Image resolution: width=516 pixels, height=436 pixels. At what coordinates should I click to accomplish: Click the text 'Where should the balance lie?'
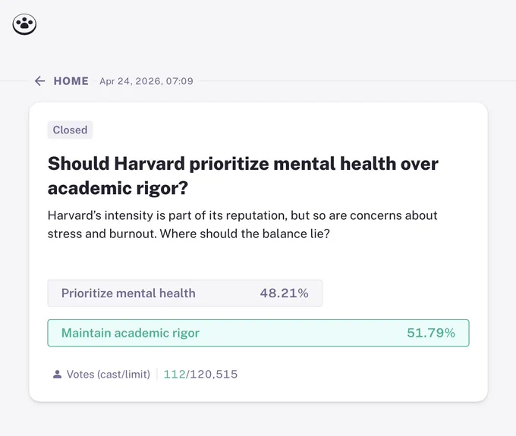pos(245,234)
